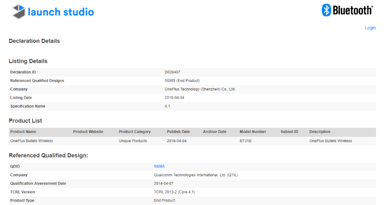Click the launch studio cube logo icon

[18, 12]
